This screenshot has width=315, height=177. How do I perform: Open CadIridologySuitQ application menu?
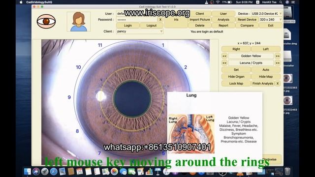point(39,2)
